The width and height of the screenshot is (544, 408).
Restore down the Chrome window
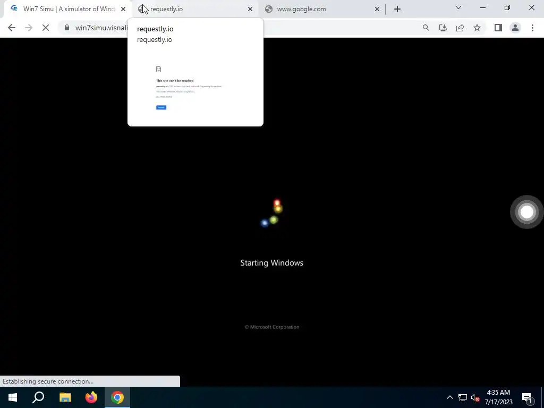coord(507,7)
